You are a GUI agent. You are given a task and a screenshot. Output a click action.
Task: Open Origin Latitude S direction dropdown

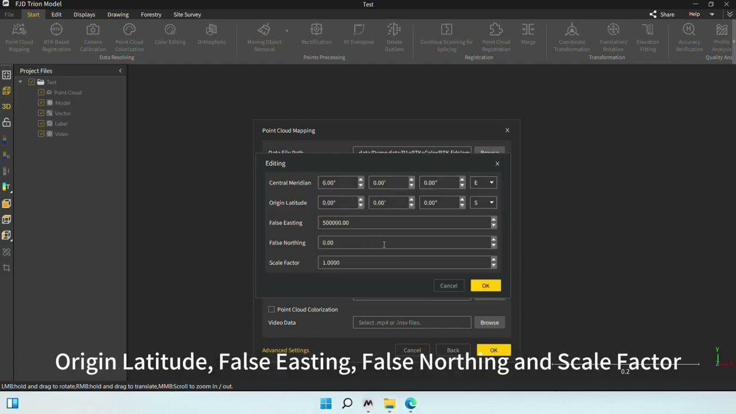483,202
